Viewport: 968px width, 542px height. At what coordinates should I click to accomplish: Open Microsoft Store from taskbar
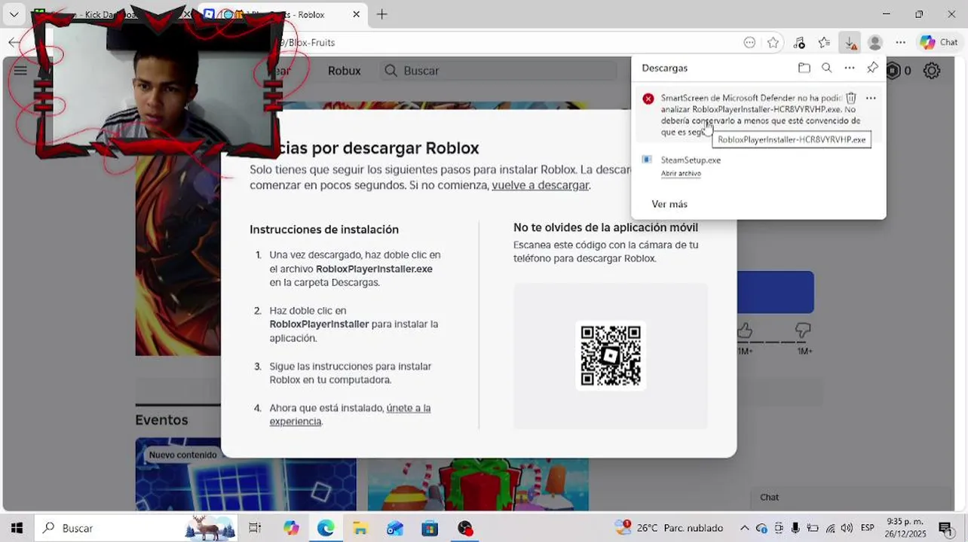[x=430, y=528]
